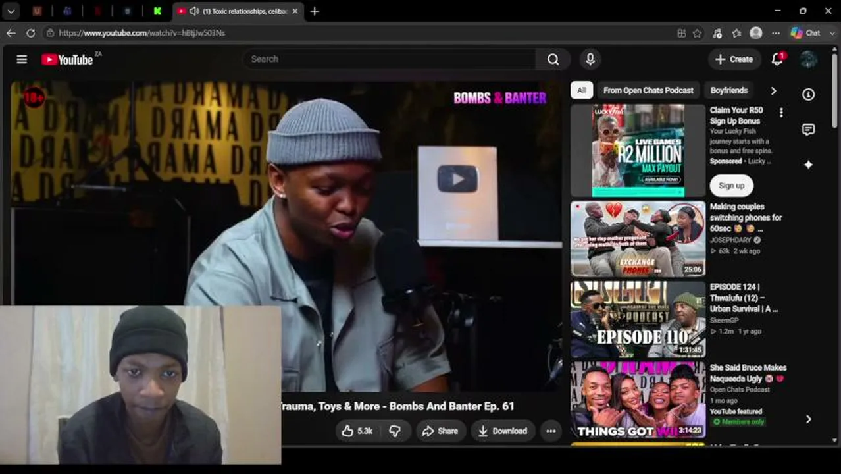841x474 pixels.
Task: Click the browser address bar URL
Action: point(141,33)
